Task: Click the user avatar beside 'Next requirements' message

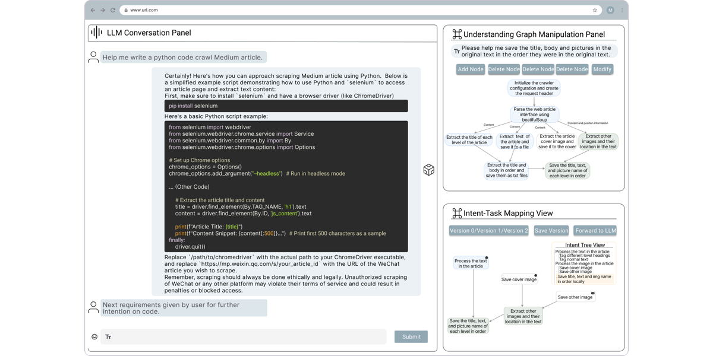Action: click(93, 307)
